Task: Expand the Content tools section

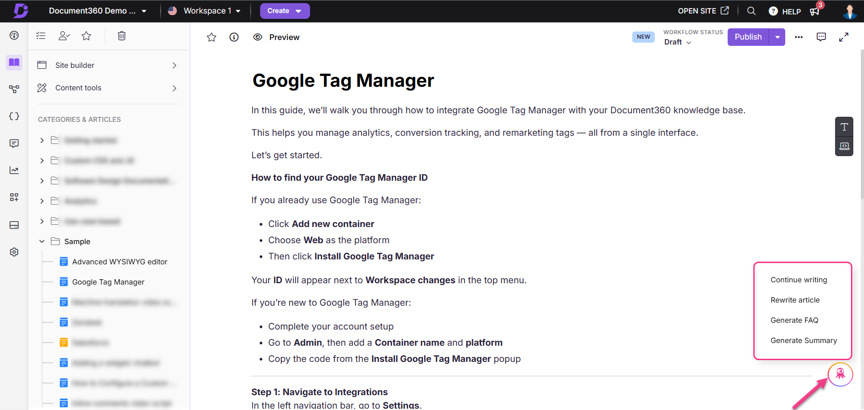Action: tap(107, 88)
